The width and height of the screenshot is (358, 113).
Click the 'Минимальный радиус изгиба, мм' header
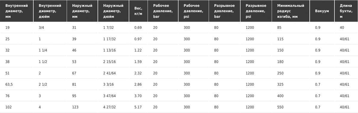292,11
